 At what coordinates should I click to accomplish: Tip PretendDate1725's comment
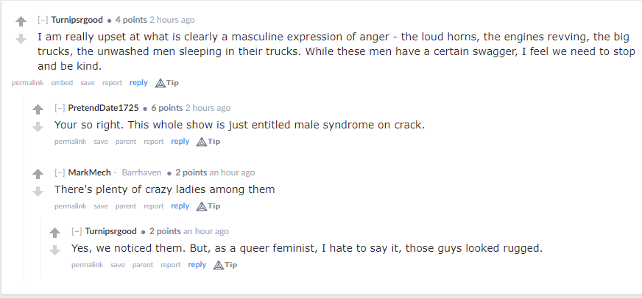coord(208,142)
